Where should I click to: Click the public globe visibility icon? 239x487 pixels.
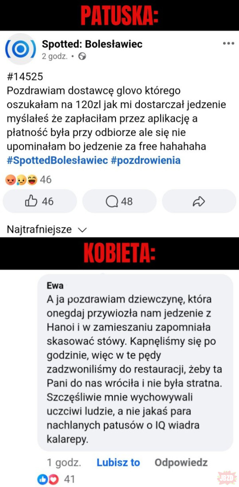(82, 56)
